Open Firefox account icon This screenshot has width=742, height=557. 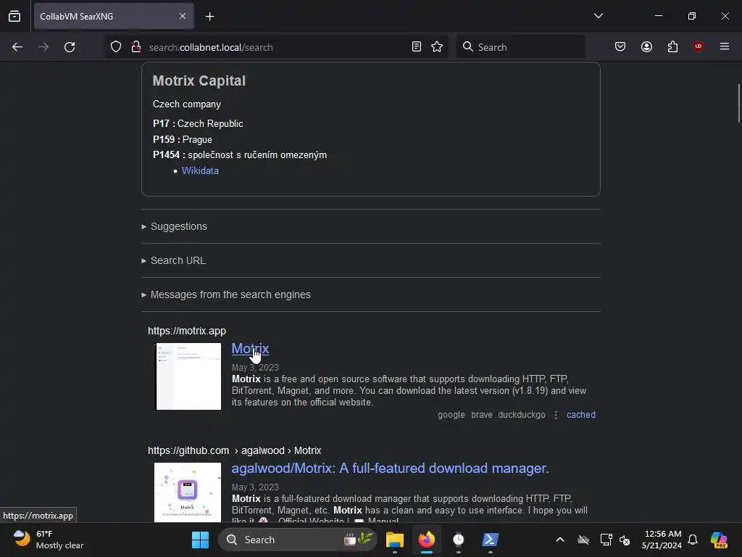646,46
